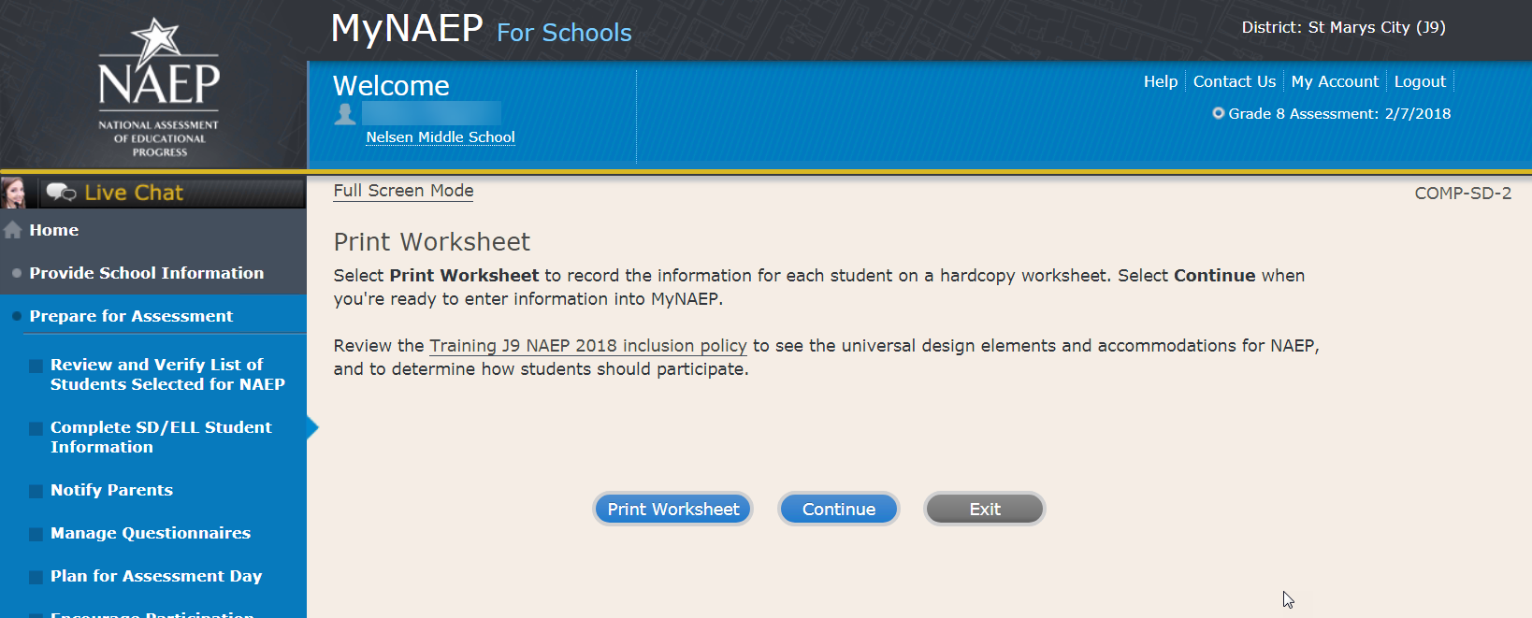
Task: Click the square icon beside Manage Questionnaires
Action: tap(36, 534)
